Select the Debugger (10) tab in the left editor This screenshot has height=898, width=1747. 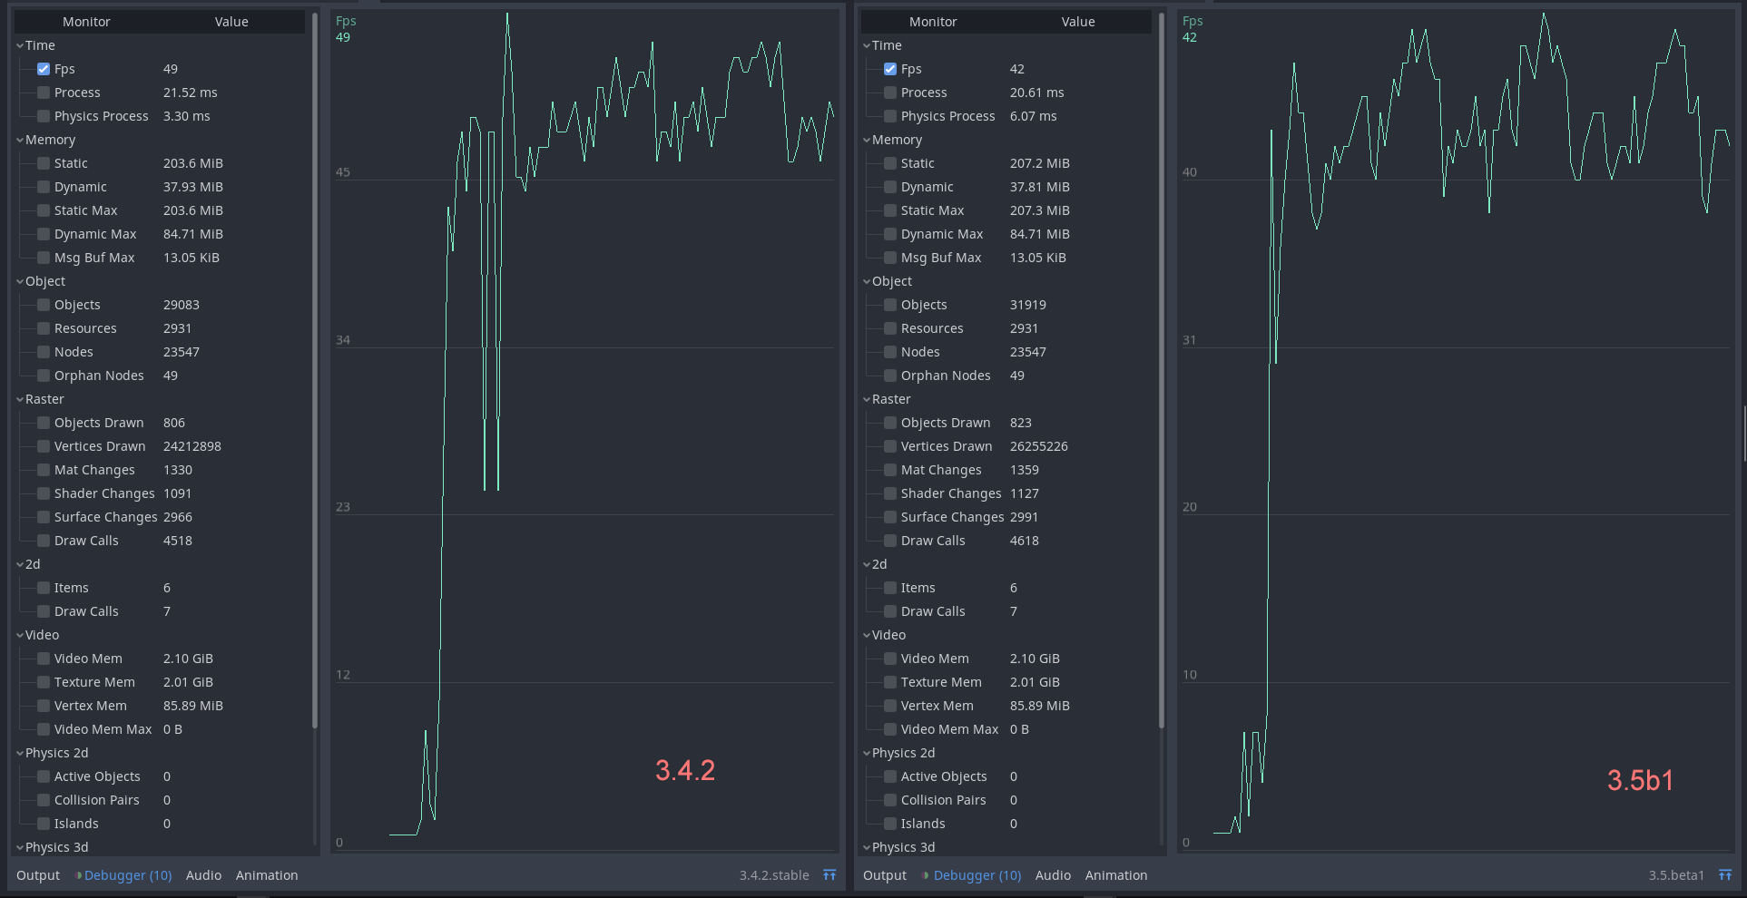pyautogui.click(x=126, y=874)
